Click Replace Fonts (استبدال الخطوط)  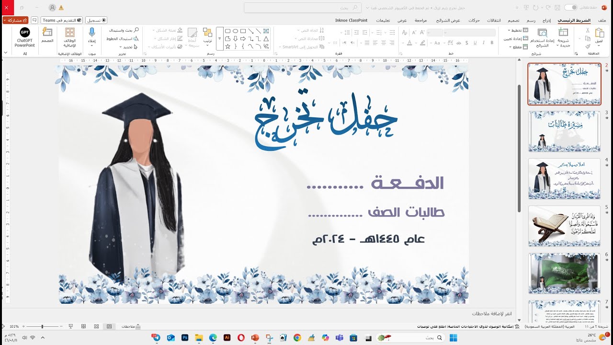coord(124,38)
